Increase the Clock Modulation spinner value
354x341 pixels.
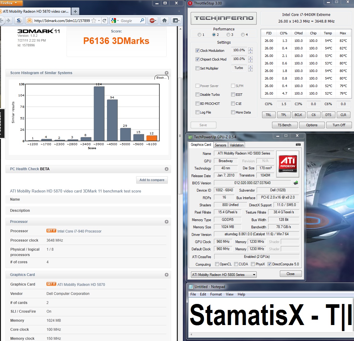250,49
